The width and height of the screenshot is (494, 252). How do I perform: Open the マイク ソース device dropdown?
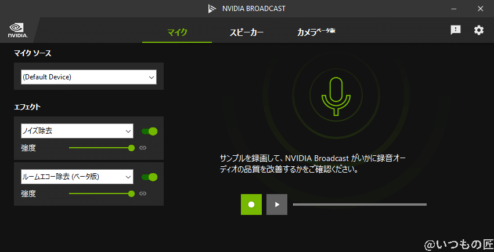point(89,77)
